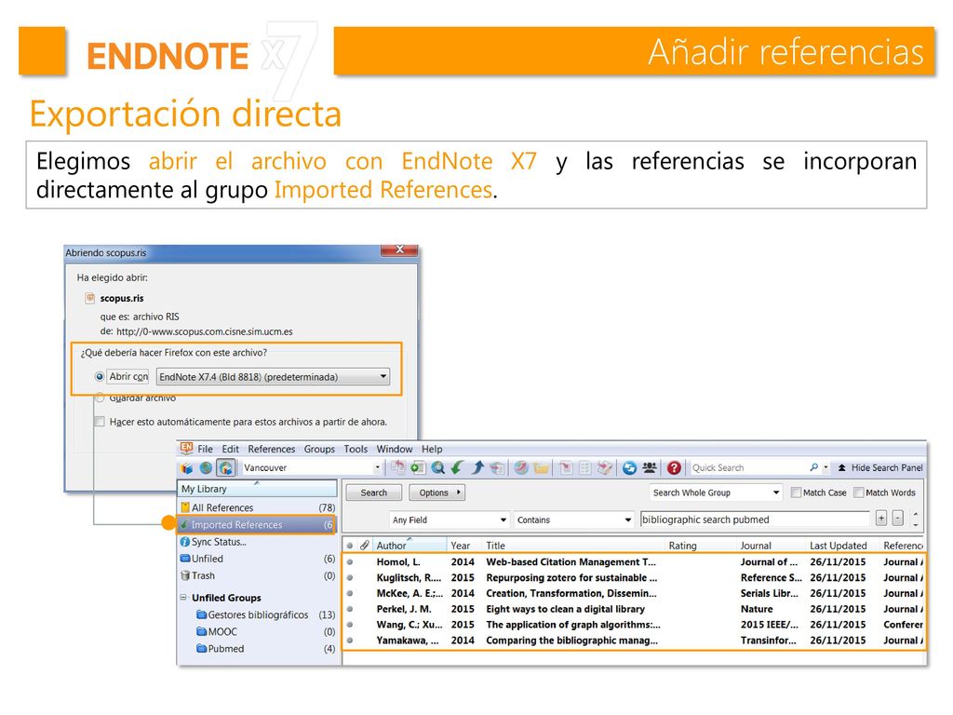
Task: Click the read/unread dot column header
Action: click(x=350, y=546)
